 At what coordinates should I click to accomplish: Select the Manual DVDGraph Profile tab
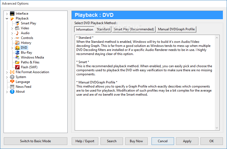[x=176, y=29]
